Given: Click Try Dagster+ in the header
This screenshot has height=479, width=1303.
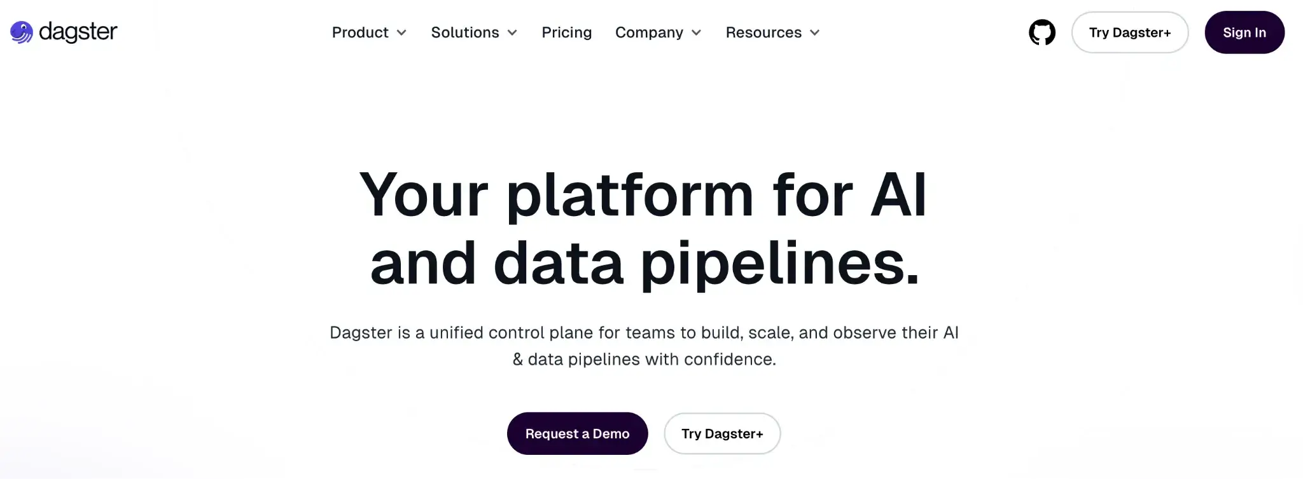Looking at the screenshot, I should coord(1129,32).
